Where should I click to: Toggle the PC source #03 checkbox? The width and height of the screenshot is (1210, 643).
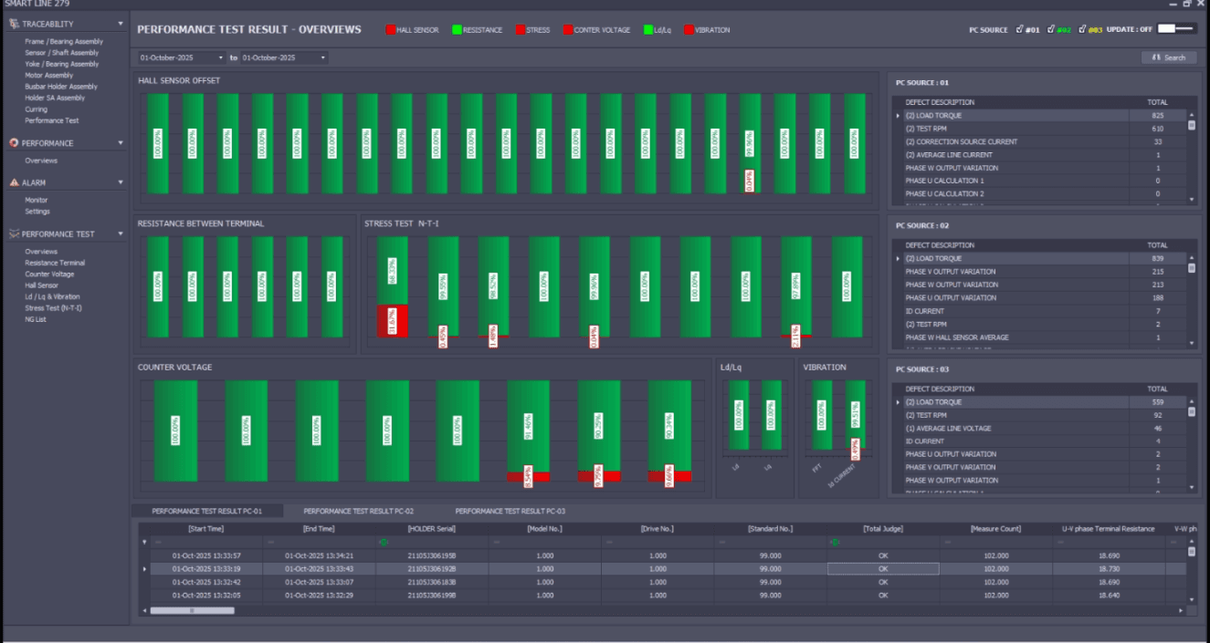[x=1082, y=30]
